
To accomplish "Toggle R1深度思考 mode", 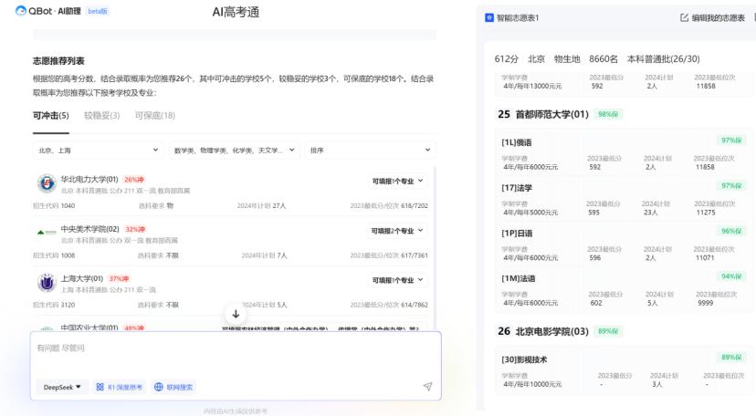I will (120, 387).
